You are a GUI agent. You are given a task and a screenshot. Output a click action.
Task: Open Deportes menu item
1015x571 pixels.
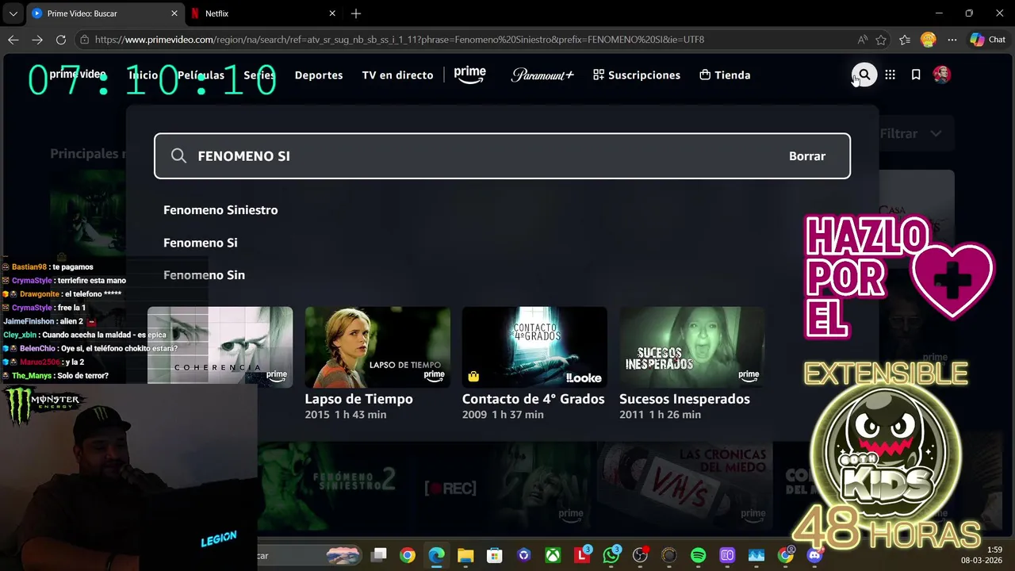point(319,75)
